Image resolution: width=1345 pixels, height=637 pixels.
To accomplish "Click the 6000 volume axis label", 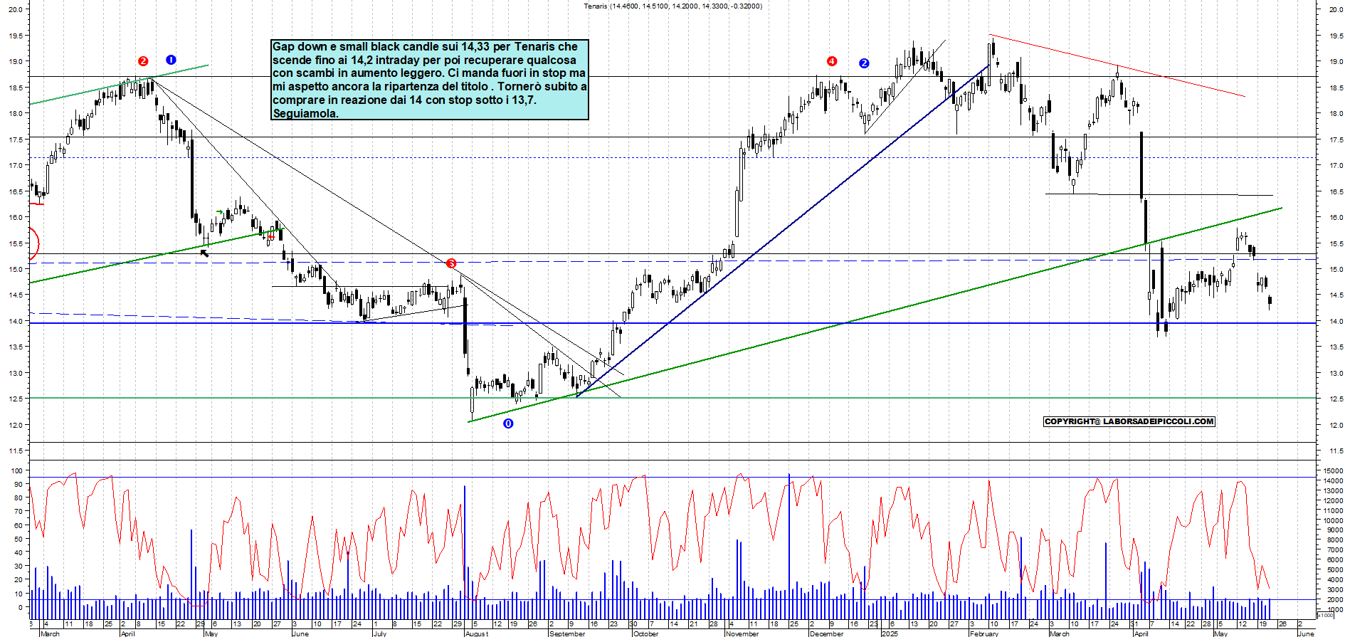I will (1334, 560).
